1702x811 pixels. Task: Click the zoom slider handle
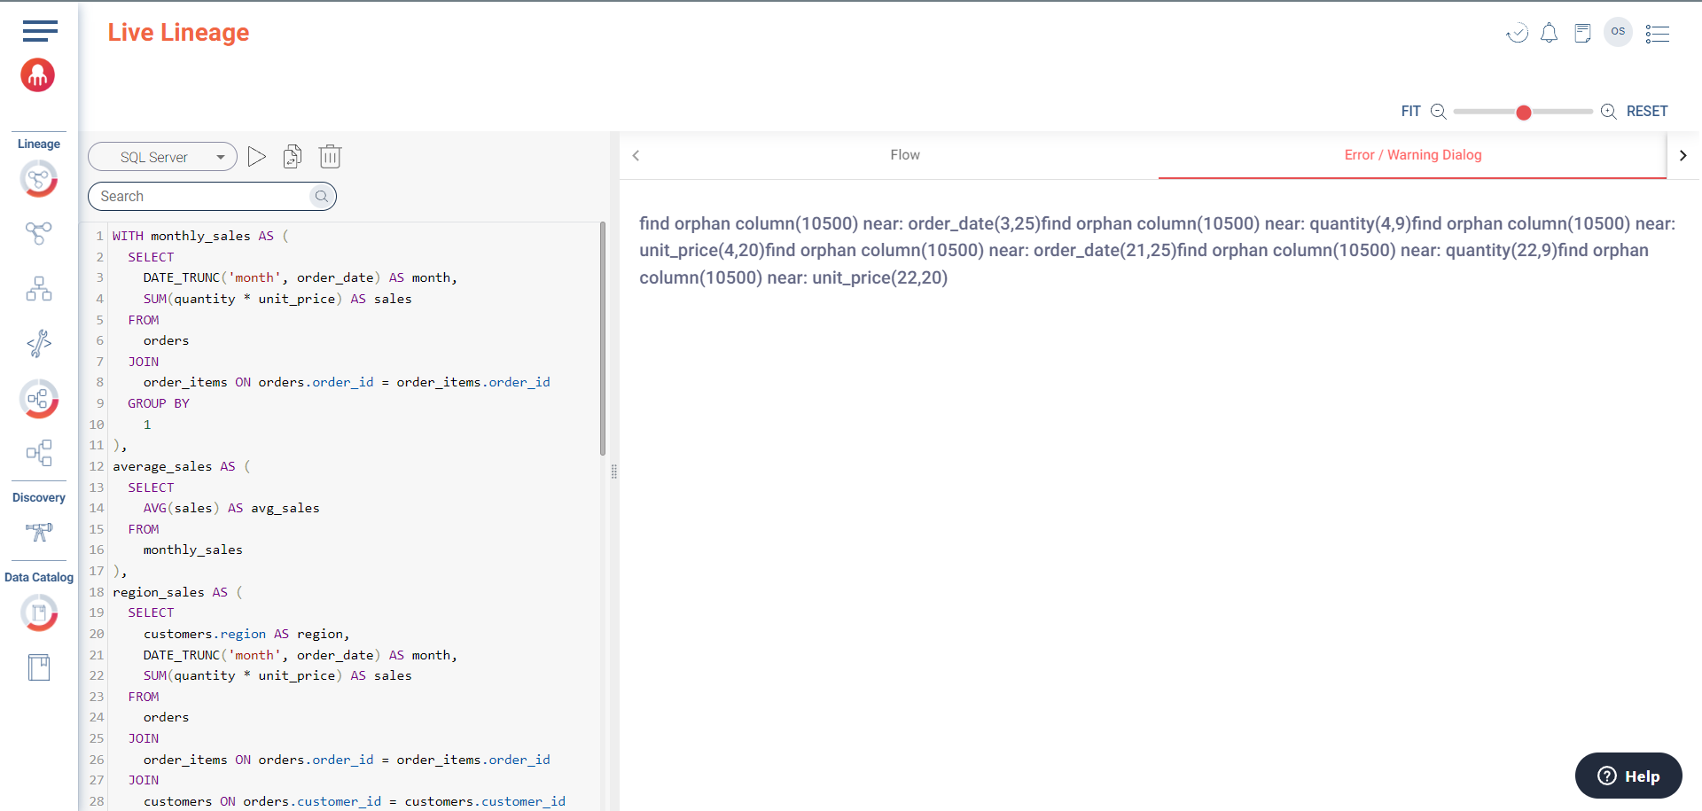click(x=1523, y=113)
